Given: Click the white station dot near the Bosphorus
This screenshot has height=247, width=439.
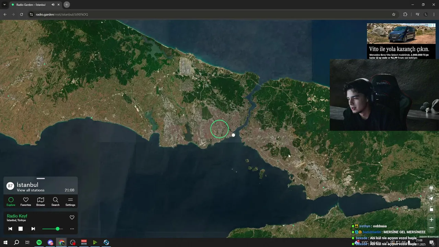Looking at the screenshot, I should [x=234, y=135].
